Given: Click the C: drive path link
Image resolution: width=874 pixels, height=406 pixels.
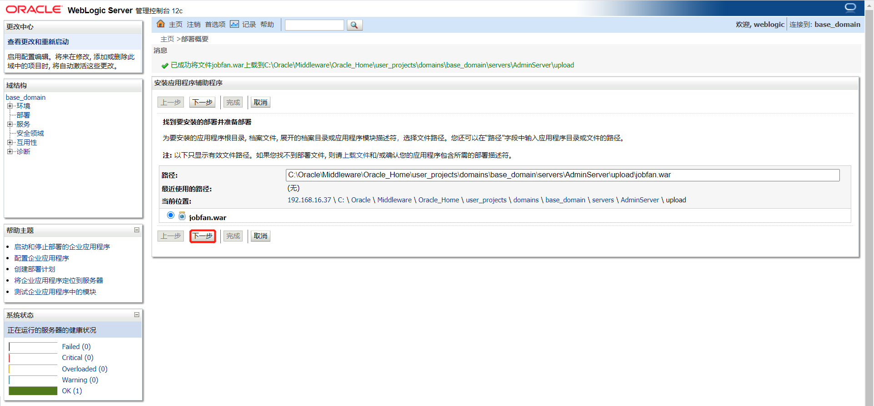Looking at the screenshot, I should click(x=341, y=200).
